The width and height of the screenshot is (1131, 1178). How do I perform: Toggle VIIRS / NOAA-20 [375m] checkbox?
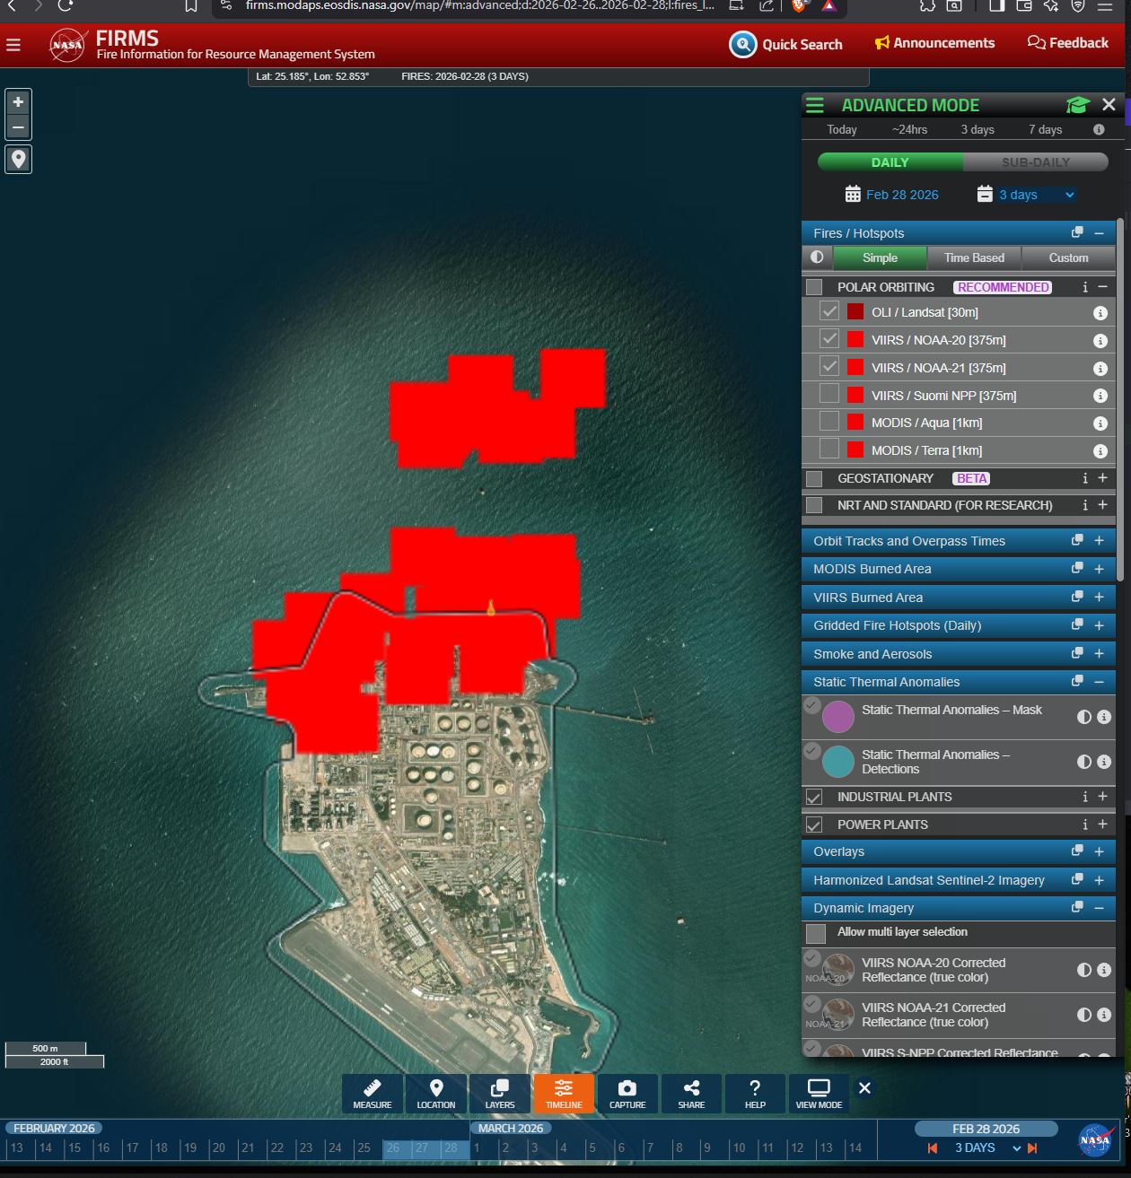829,339
